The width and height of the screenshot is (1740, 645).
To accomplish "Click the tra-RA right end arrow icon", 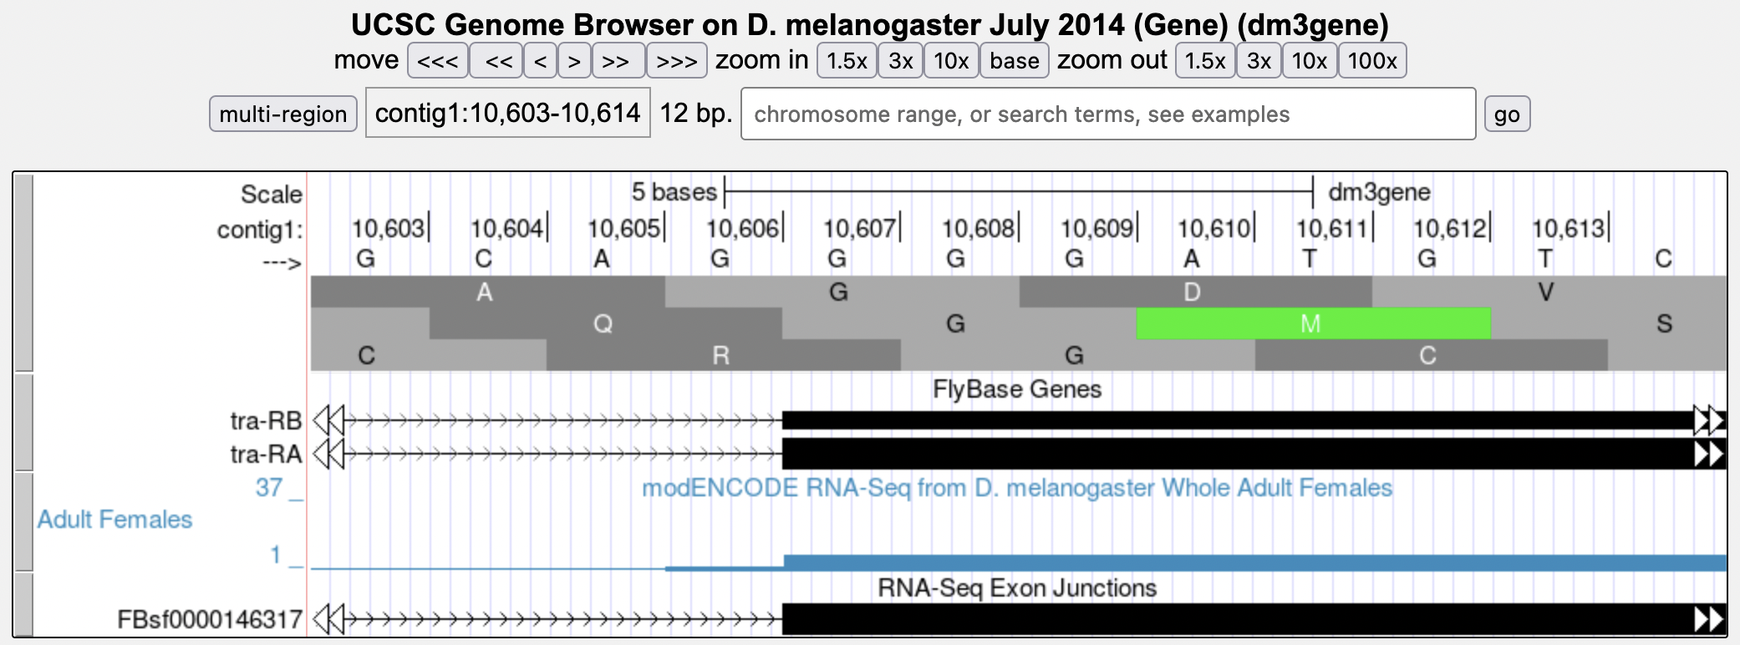I will tap(1710, 454).
